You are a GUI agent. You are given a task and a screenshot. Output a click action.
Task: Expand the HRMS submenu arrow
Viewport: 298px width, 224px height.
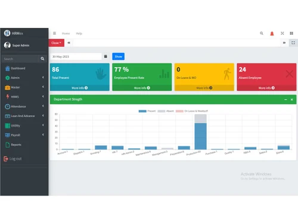click(x=43, y=97)
